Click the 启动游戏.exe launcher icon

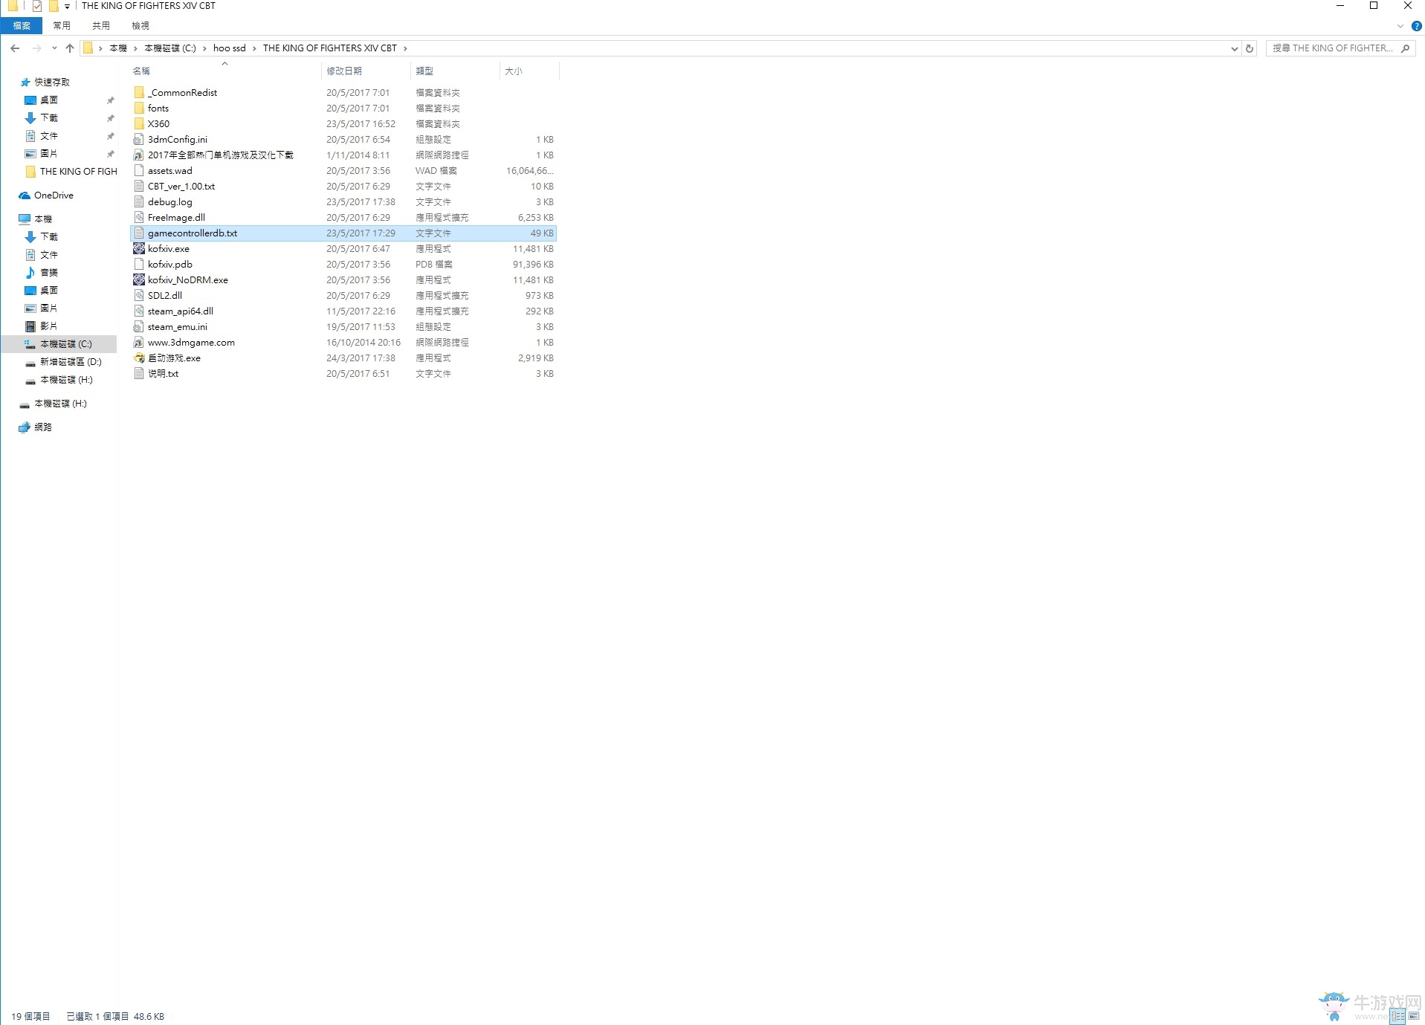[139, 358]
